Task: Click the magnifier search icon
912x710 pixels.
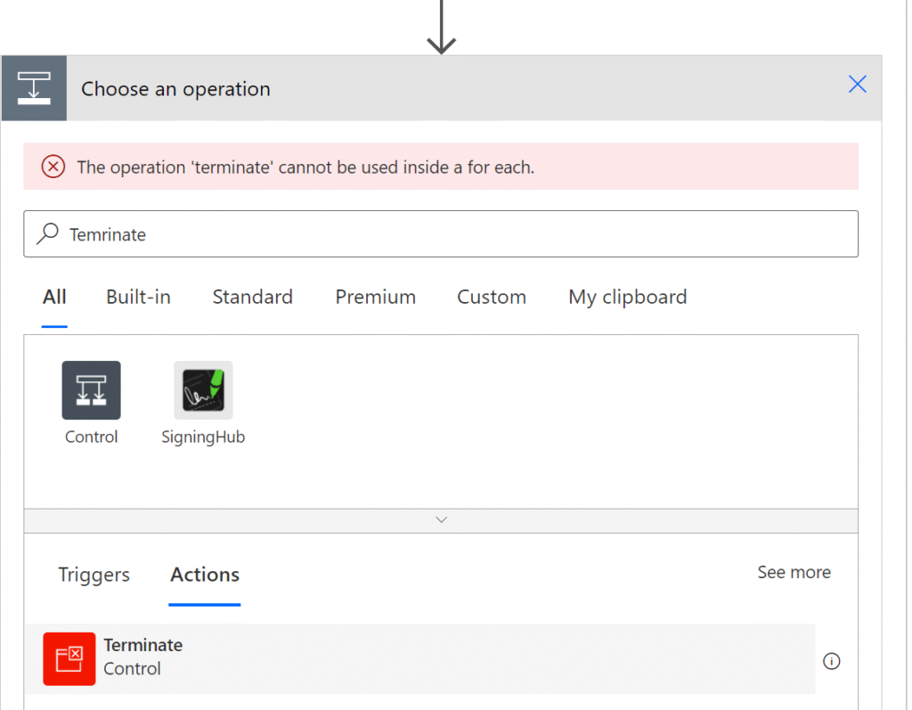Action: pyautogui.click(x=48, y=233)
